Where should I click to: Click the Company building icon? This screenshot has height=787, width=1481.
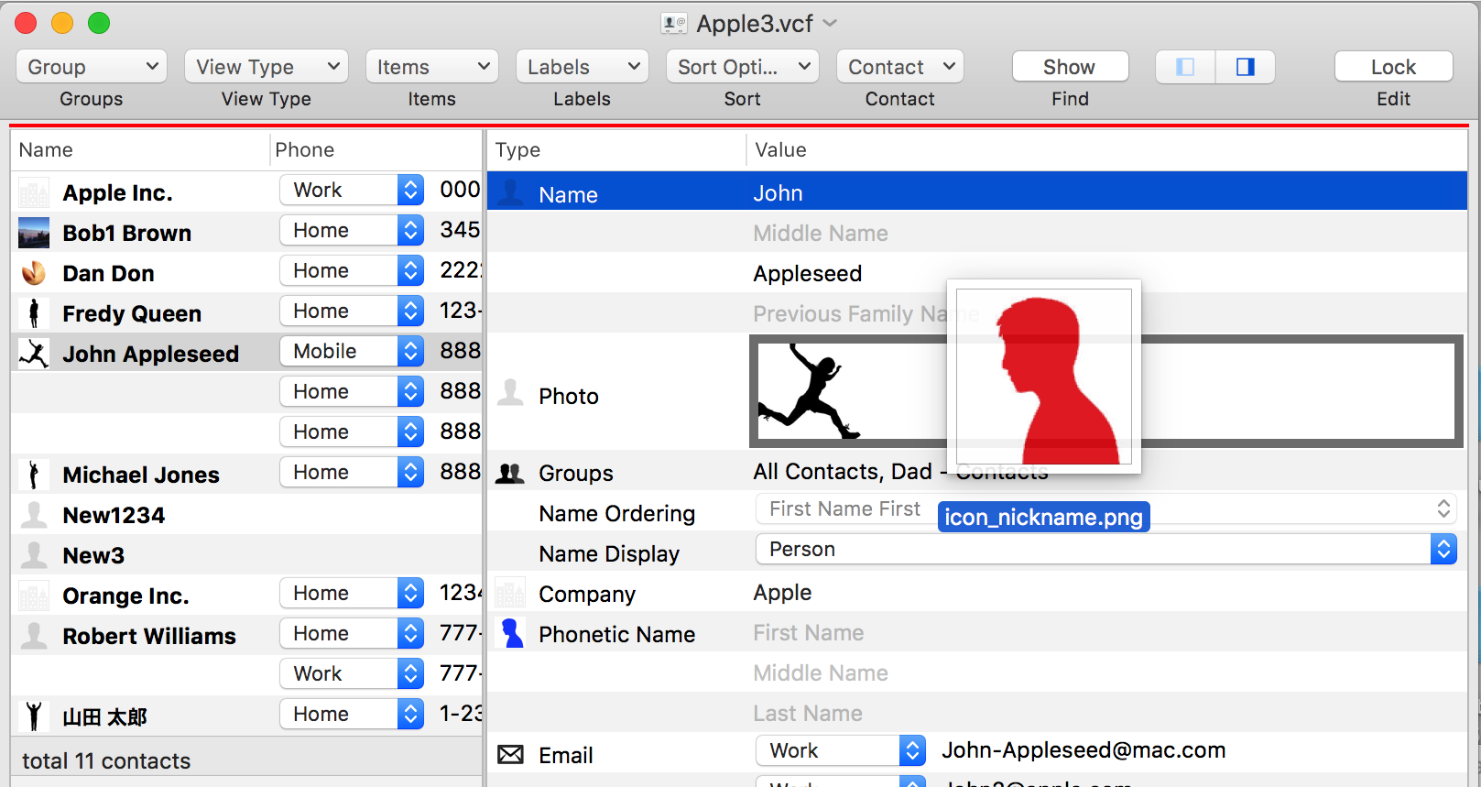click(510, 594)
